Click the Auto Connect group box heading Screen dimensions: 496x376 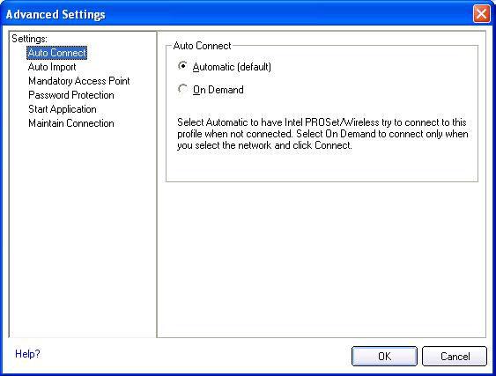tap(202, 46)
